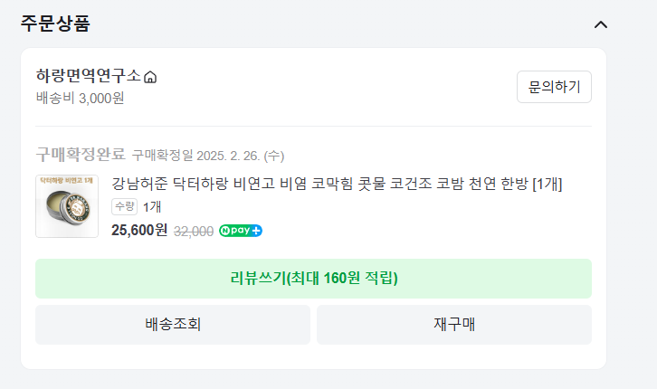Click the 주문상품 section heading
Screen dimensions: 657x389
(56, 24)
